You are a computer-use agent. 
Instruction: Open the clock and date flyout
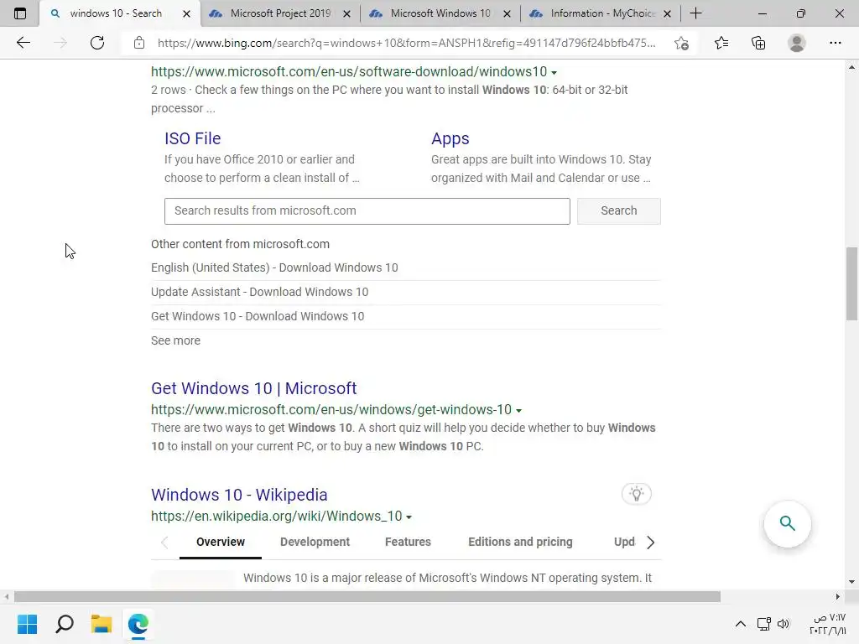pos(828,624)
